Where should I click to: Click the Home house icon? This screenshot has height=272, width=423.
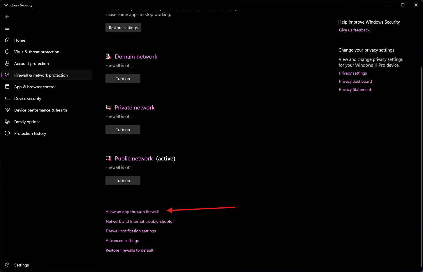click(7, 40)
